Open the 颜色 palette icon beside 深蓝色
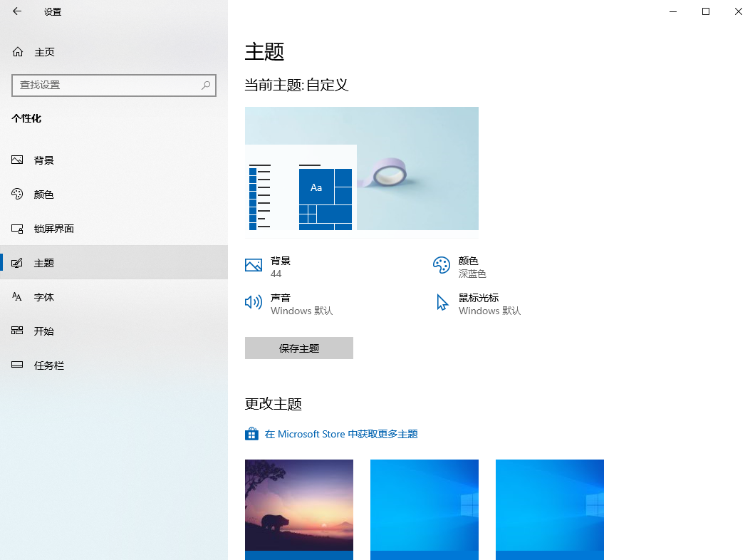This screenshot has height=560, width=755. point(443,265)
